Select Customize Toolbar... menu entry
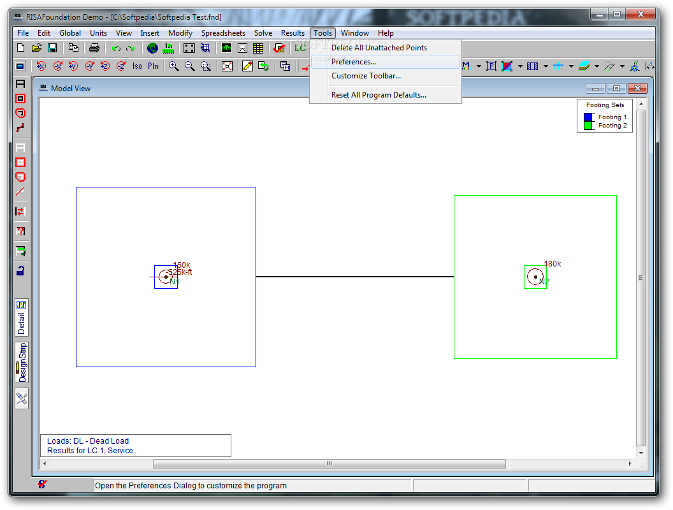The width and height of the screenshot is (673, 510). coord(386,76)
